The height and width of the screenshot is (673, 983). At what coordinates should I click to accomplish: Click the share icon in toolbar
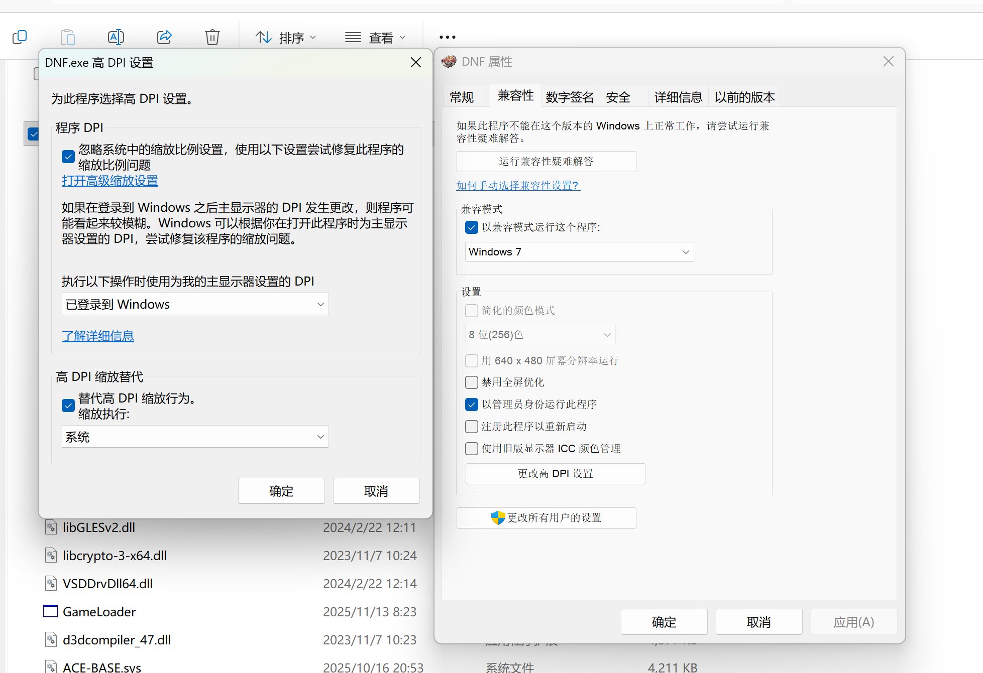(164, 37)
